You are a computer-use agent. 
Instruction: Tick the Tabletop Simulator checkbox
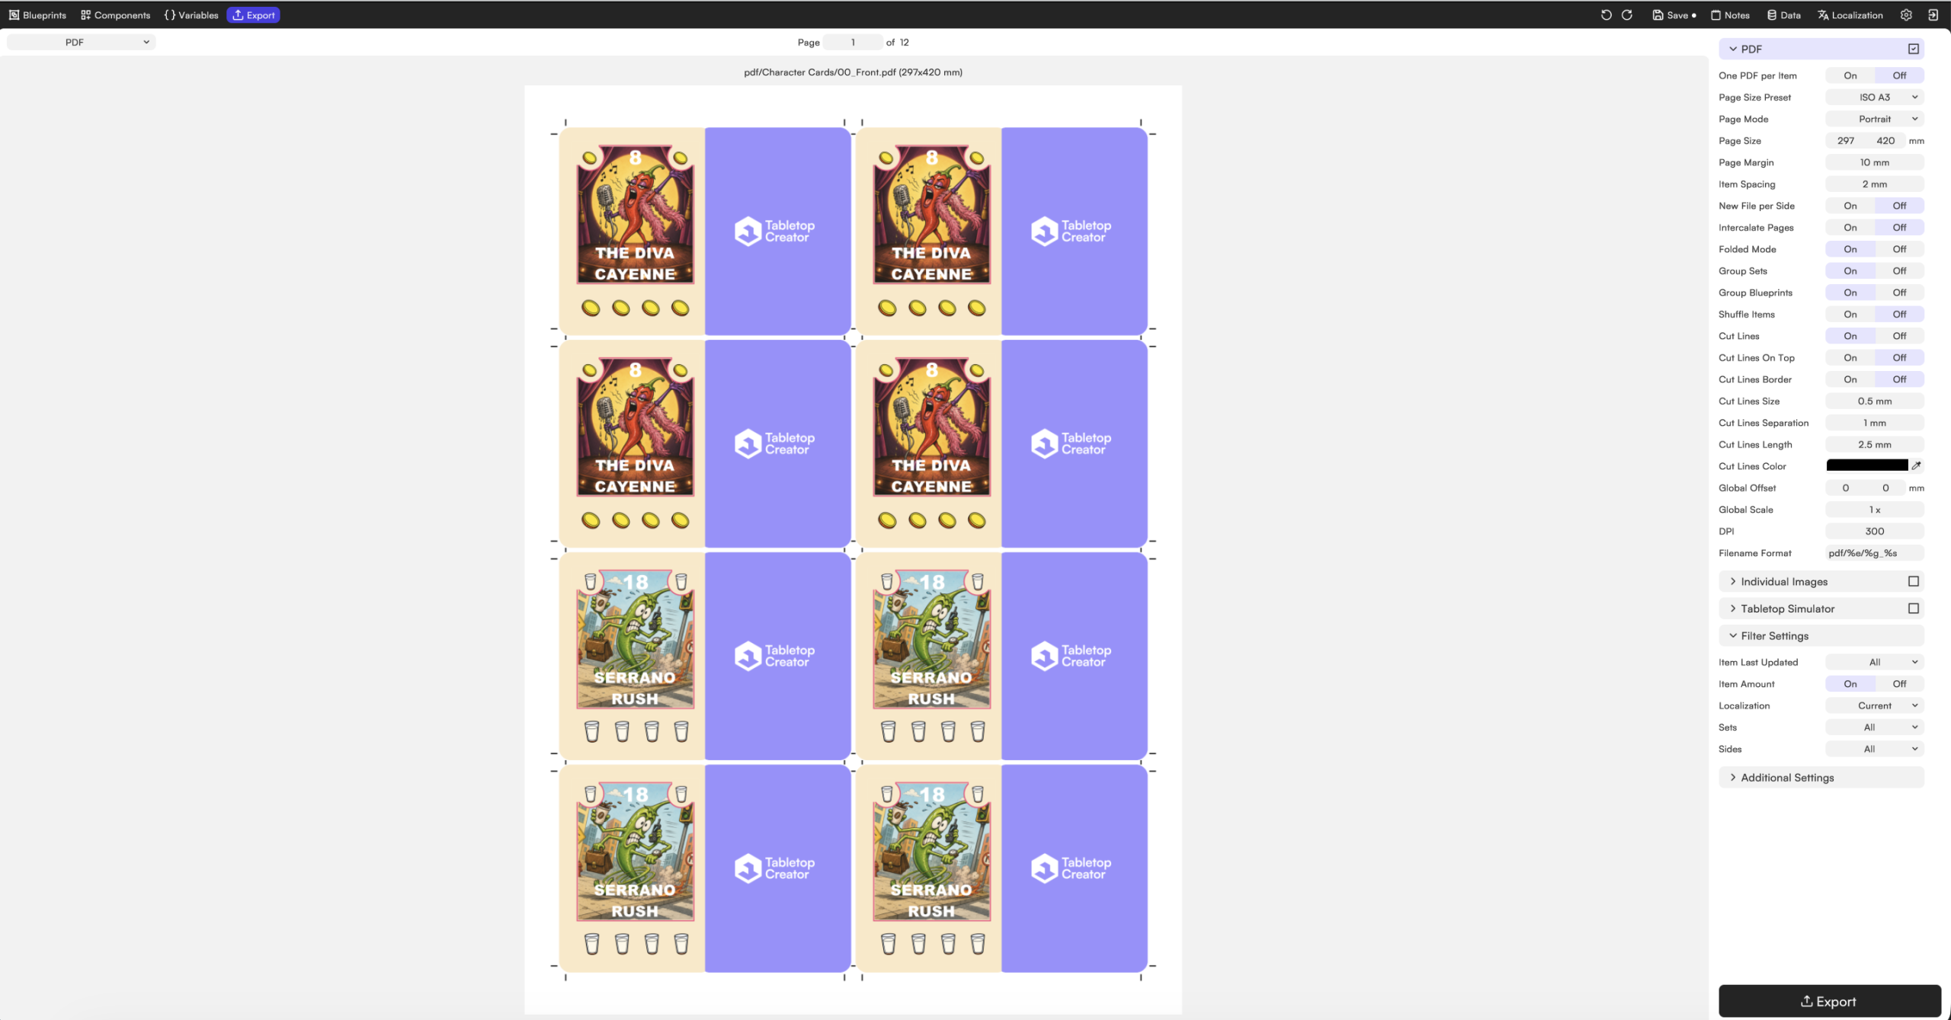pos(1913,609)
